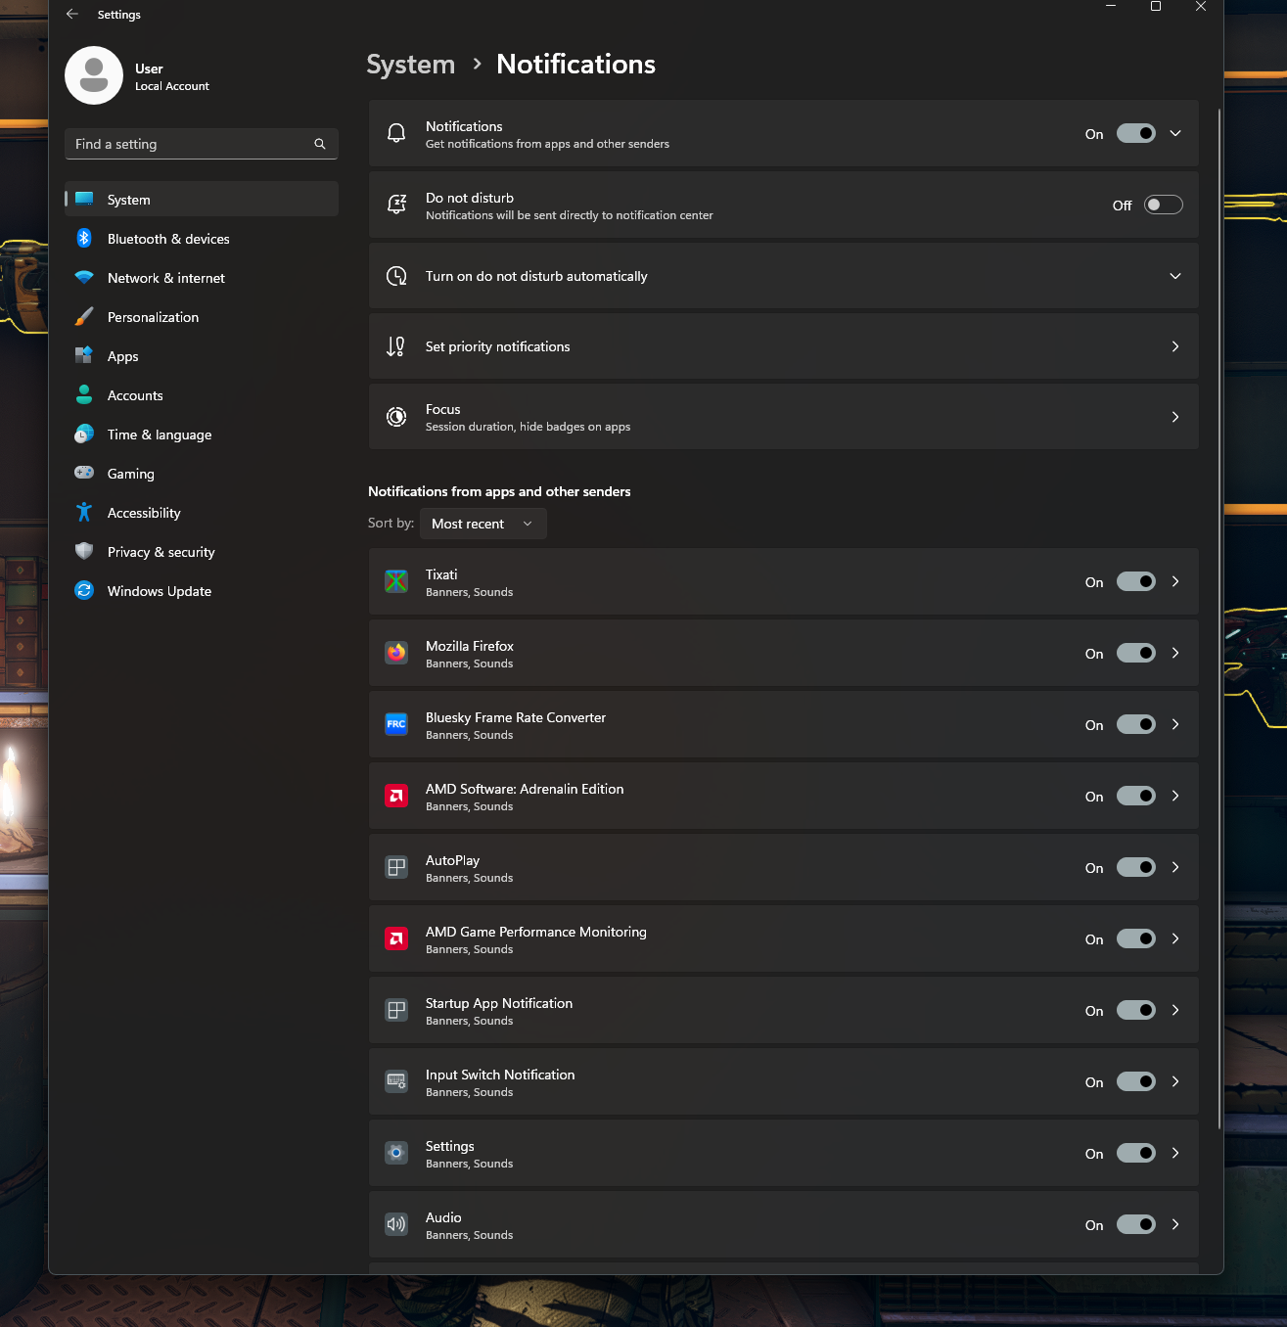Open the Sort by Most recent dropdown
The image size is (1287, 1327).
coord(483,524)
